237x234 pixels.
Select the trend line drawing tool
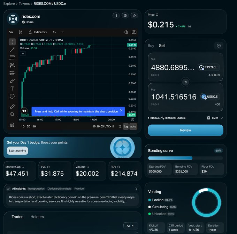12,50
